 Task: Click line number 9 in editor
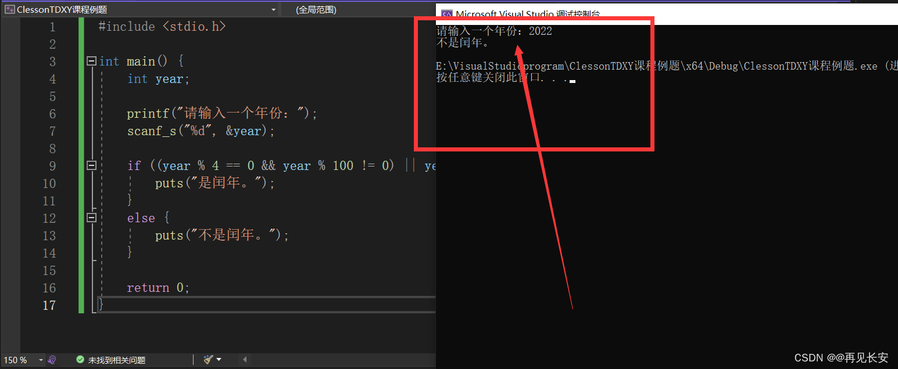53,166
